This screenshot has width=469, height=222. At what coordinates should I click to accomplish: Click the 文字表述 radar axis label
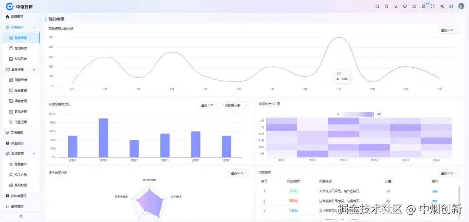pos(176,196)
